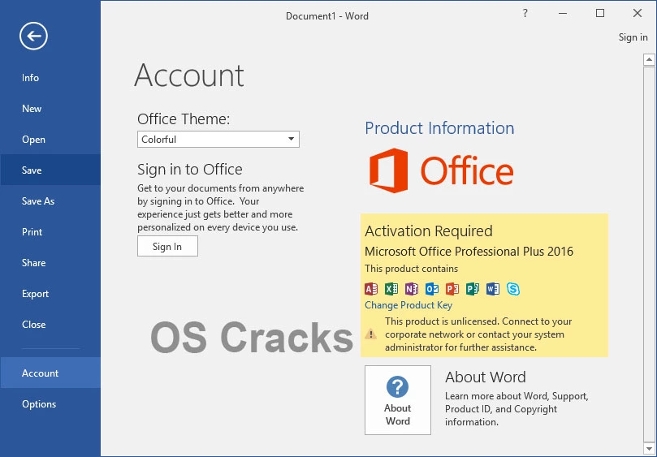Click the Access app icon
The height and width of the screenshot is (457, 657).
point(371,289)
